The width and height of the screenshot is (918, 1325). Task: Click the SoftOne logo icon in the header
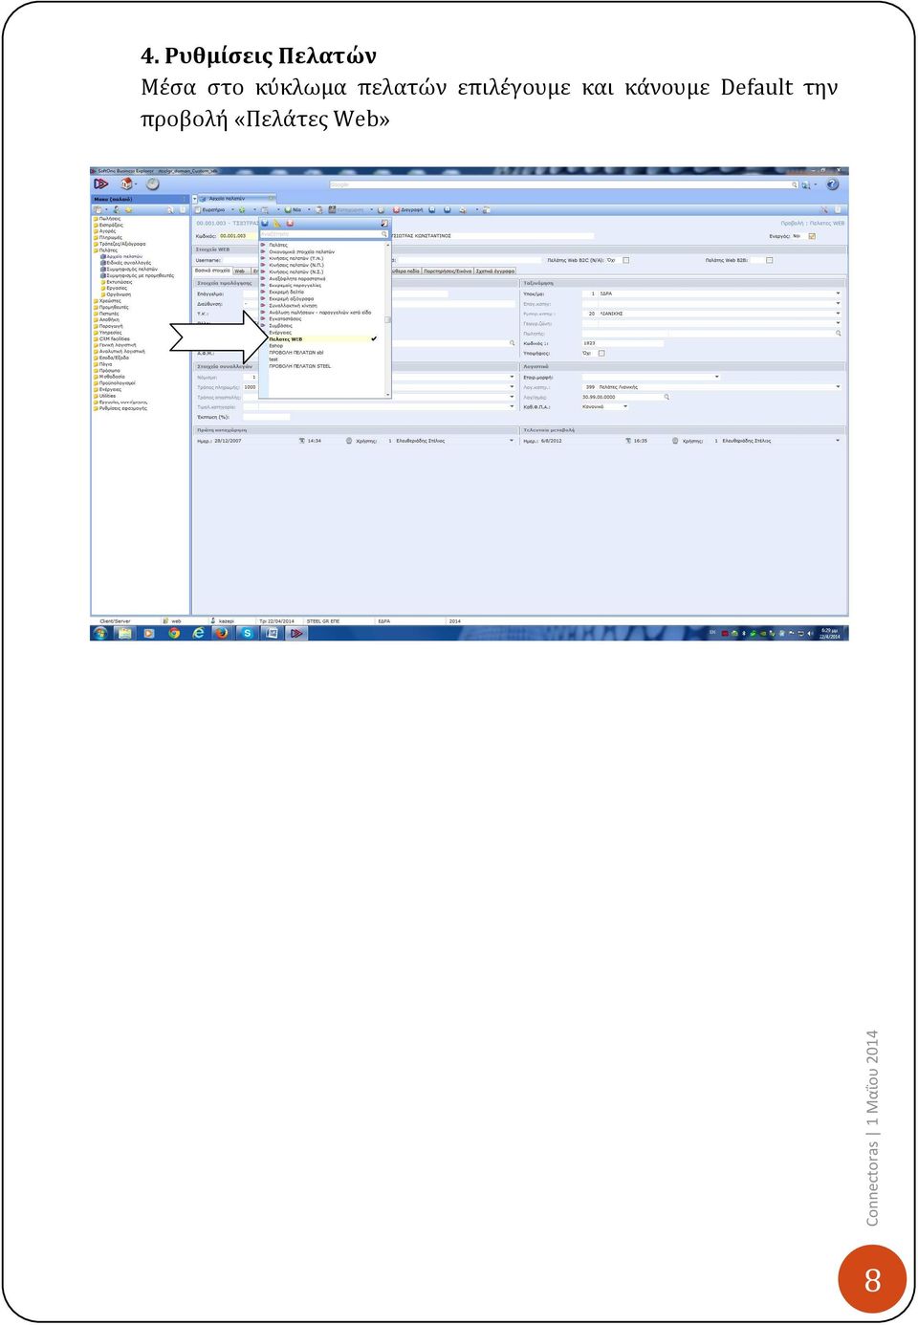point(100,185)
